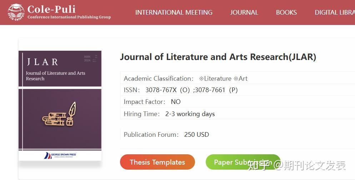The image size is (355, 180).
Task: Click the Paper Submission button
Action: 243,162
